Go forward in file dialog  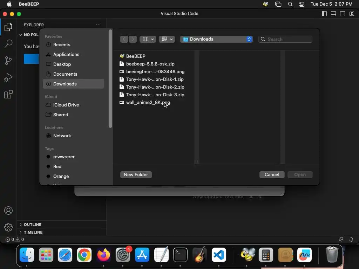[x=133, y=39]
